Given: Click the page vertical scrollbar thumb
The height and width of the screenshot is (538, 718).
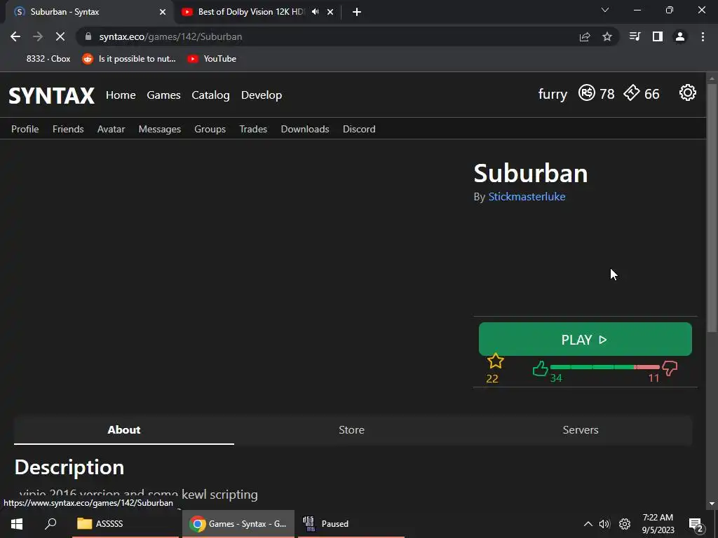Looking at the screenshot, I should 712,207.
